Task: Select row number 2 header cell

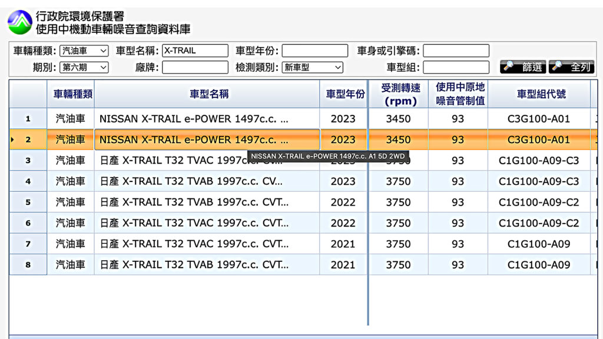Action: point(28,139)
